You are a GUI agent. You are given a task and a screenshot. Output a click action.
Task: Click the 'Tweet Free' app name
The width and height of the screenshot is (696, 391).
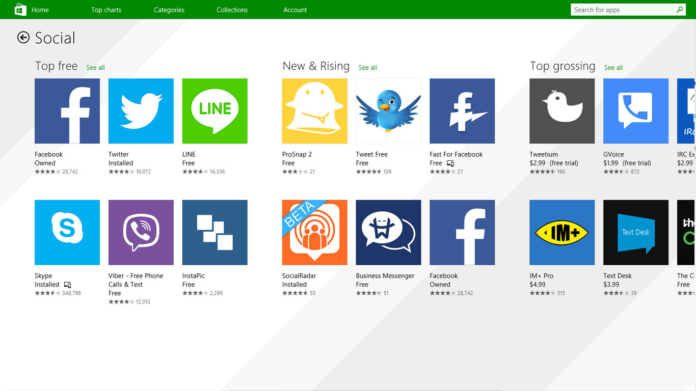372,154
